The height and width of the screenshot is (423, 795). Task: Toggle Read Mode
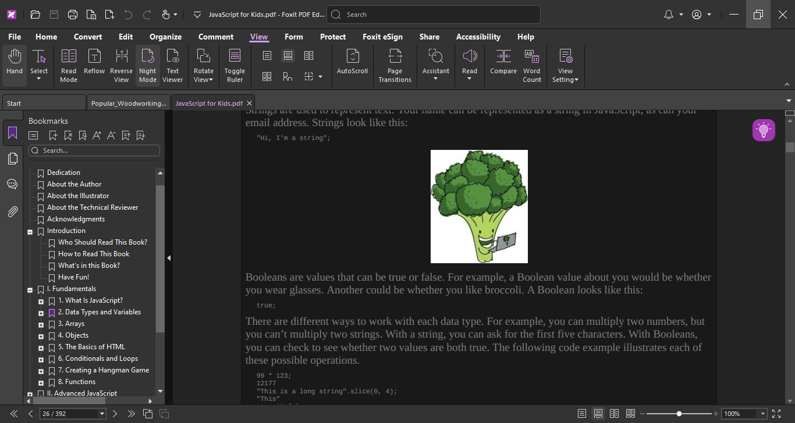[x=68, y=64]
